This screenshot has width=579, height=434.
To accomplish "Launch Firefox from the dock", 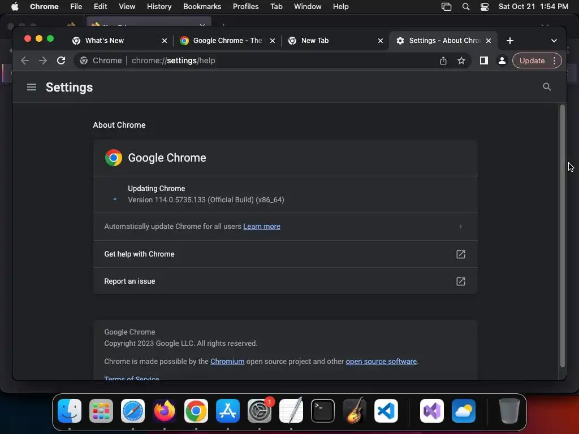I will (x=165, y=411).
